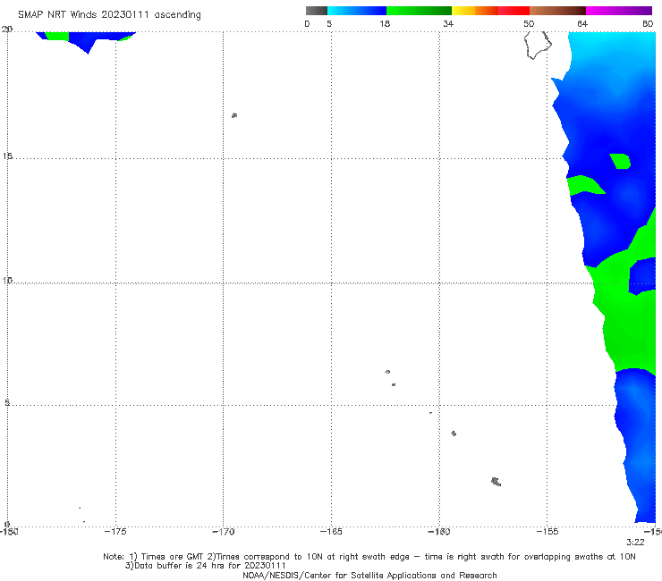Pick the brown segment of the colorbar
Viewport: 662px width, 581px height.
click(x=557, y=11)
